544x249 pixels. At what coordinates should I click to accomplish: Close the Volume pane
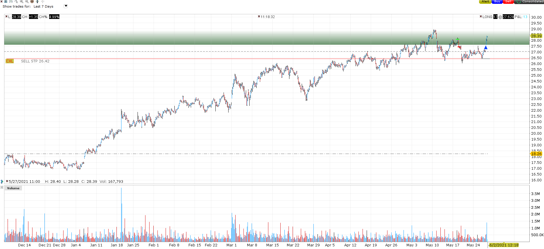[2, 187]
